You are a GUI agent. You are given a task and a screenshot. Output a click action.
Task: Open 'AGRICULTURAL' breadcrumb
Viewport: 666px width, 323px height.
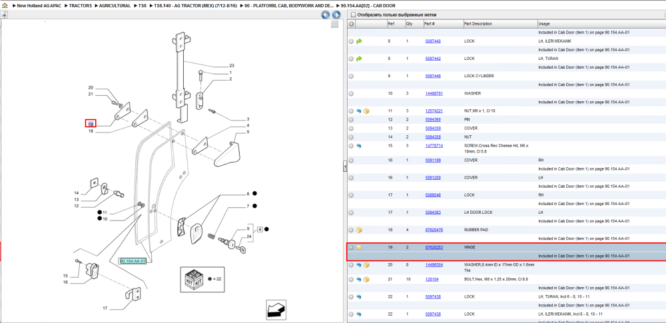pyautogui.click(x=115, y=6)
